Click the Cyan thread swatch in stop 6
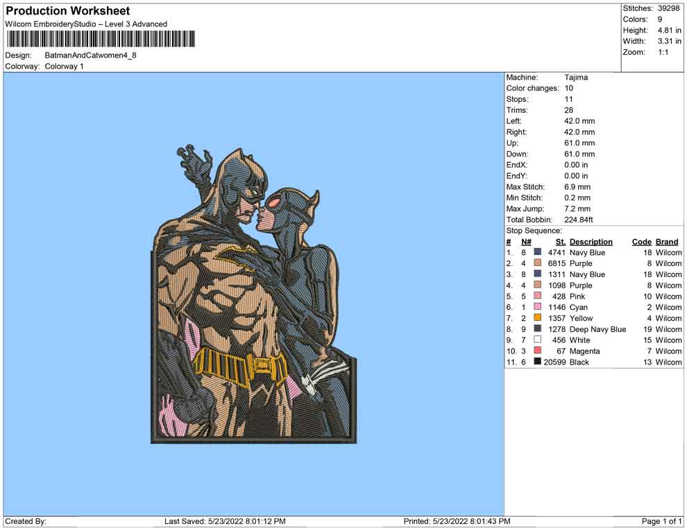This screenshot has width=687, height=528. (x=538, y=307)
